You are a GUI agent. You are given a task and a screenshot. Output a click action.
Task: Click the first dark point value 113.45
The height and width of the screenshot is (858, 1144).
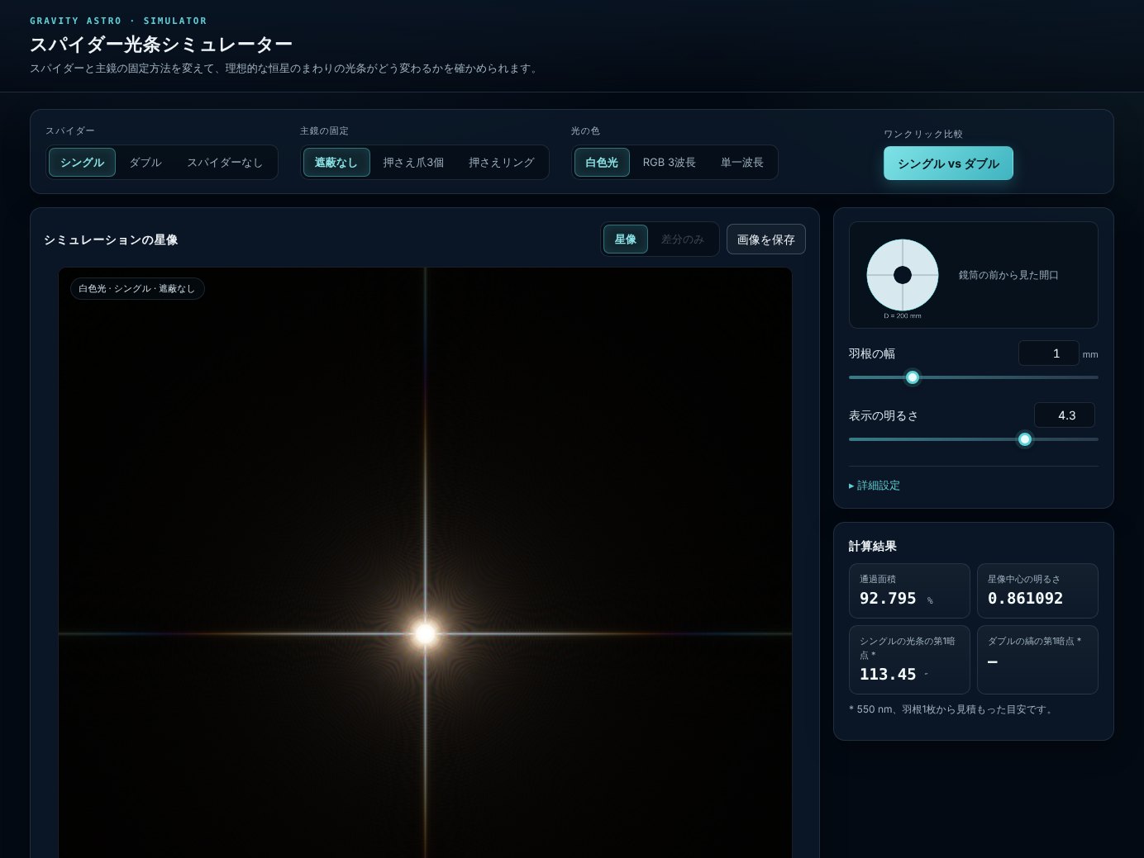click(x=888, y=675)
